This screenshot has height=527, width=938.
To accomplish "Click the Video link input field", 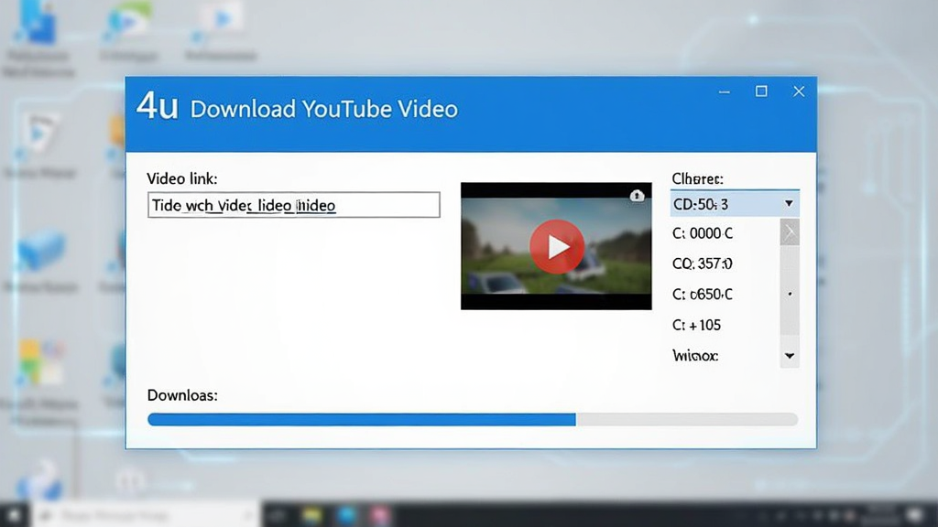I will click(294, 205).
